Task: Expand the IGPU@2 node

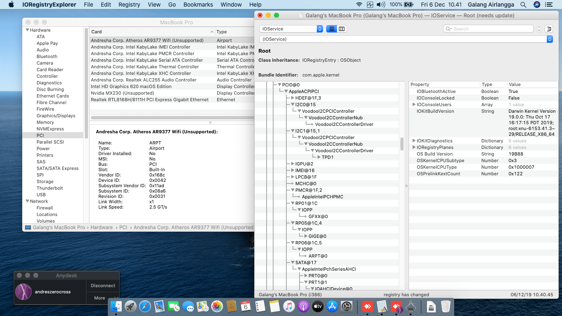Action: (293, 164)
